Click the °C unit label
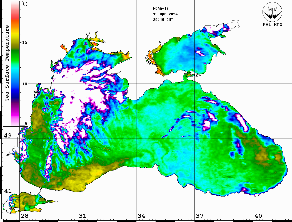This screenshot has width=292, height=222. (x=24, y=4)
